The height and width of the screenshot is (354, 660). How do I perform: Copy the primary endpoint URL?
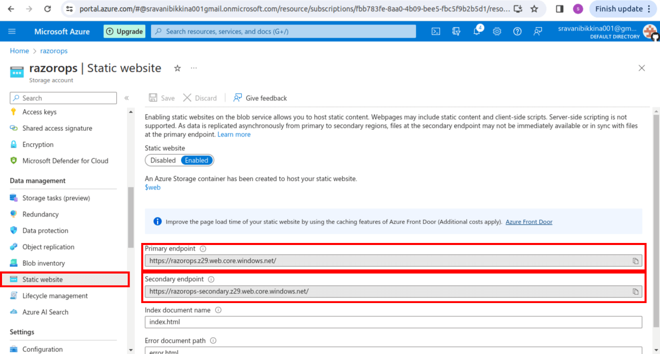(636, 260)
